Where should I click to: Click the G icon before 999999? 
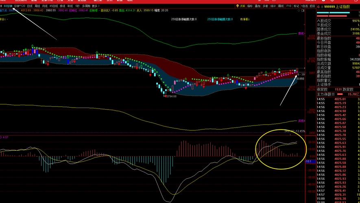(x=319, y=7)
